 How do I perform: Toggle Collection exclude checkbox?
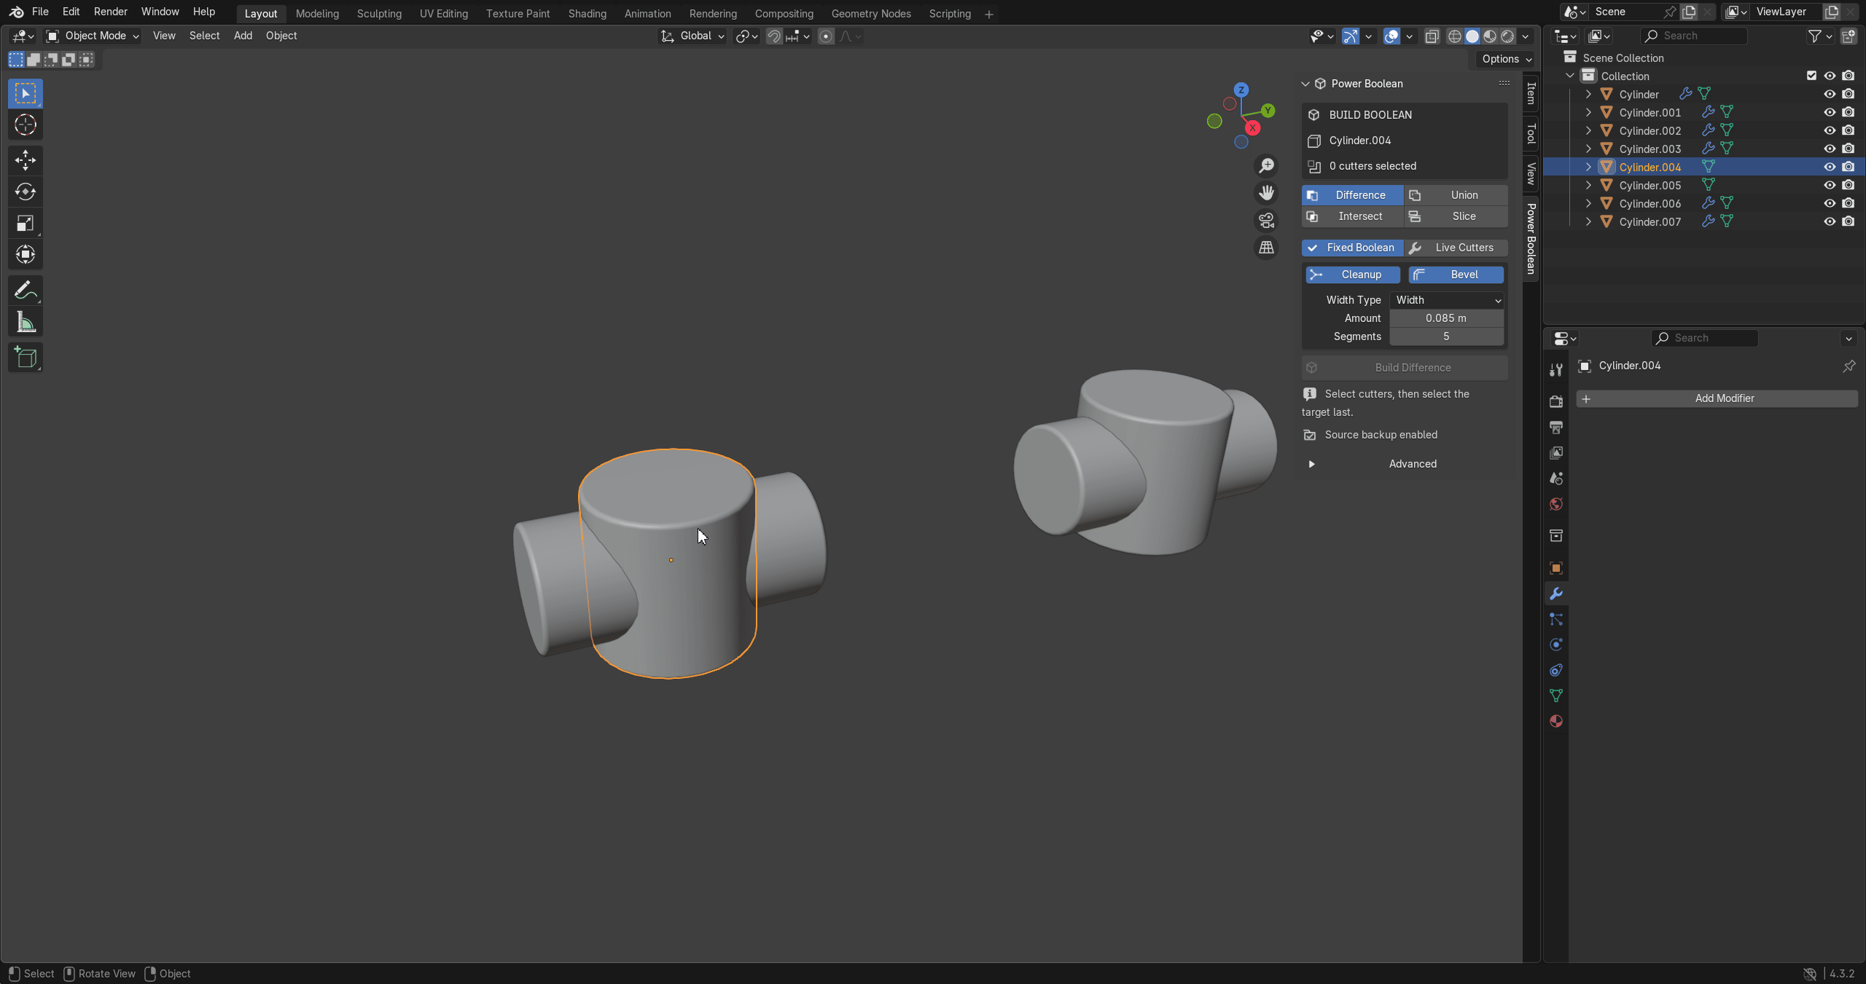pos(1811,76)
